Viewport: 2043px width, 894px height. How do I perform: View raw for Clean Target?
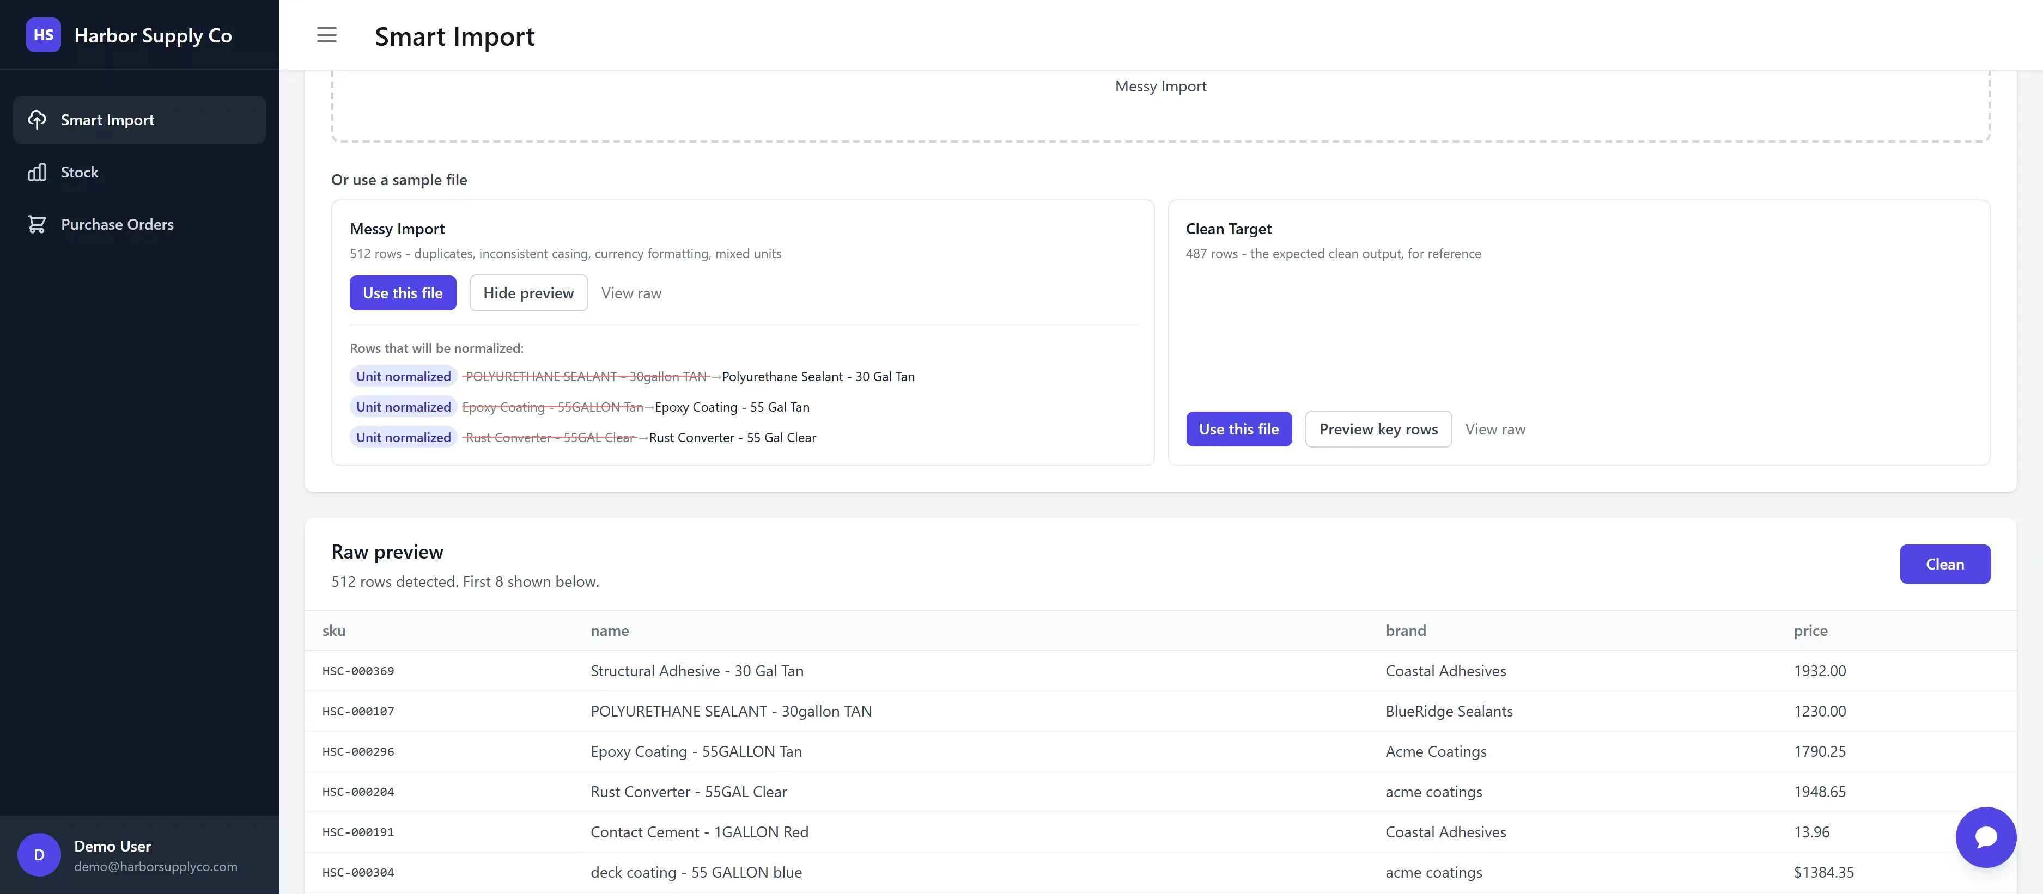click(1495, 429)
